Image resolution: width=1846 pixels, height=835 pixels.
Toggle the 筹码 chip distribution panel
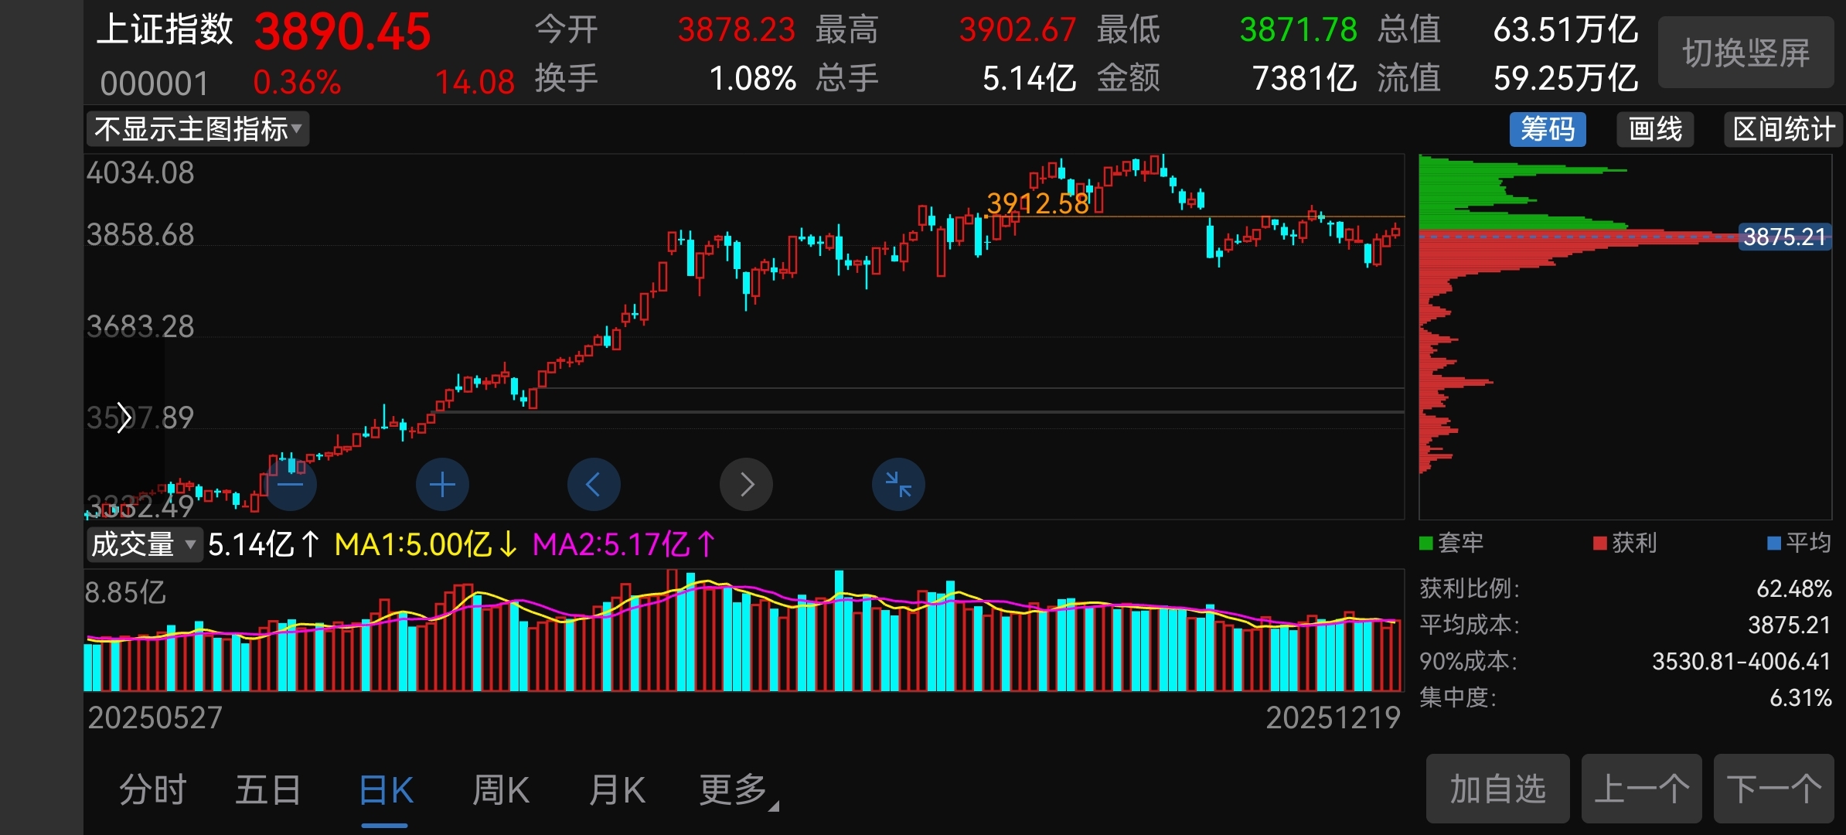[x=1548, y=129]
